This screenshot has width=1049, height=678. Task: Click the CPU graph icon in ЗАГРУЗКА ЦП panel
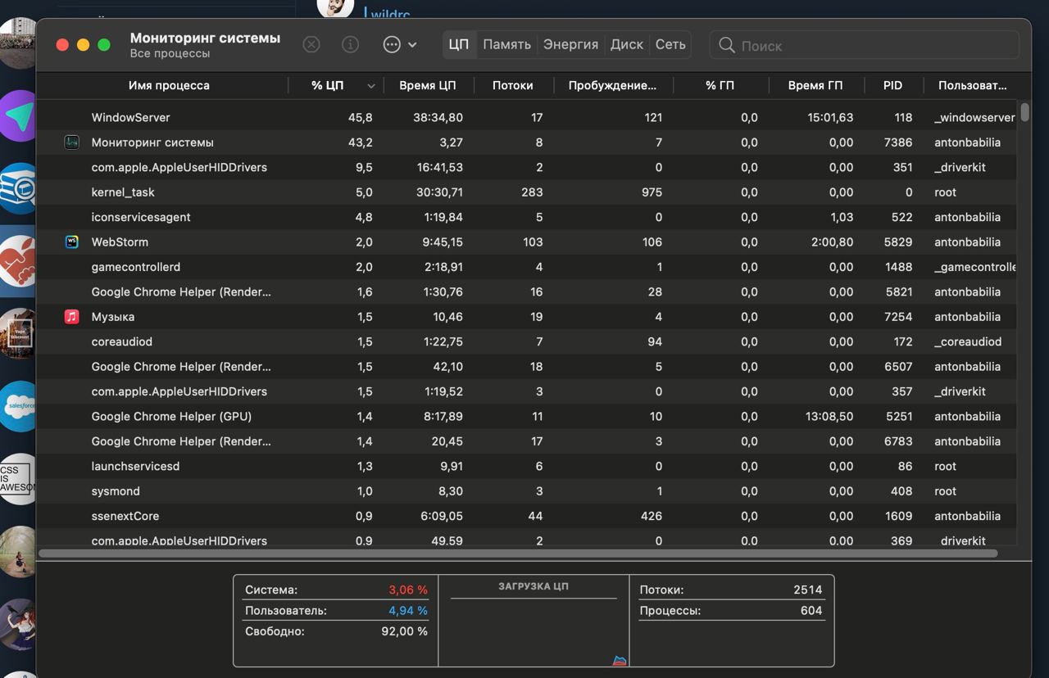(620, 660)
